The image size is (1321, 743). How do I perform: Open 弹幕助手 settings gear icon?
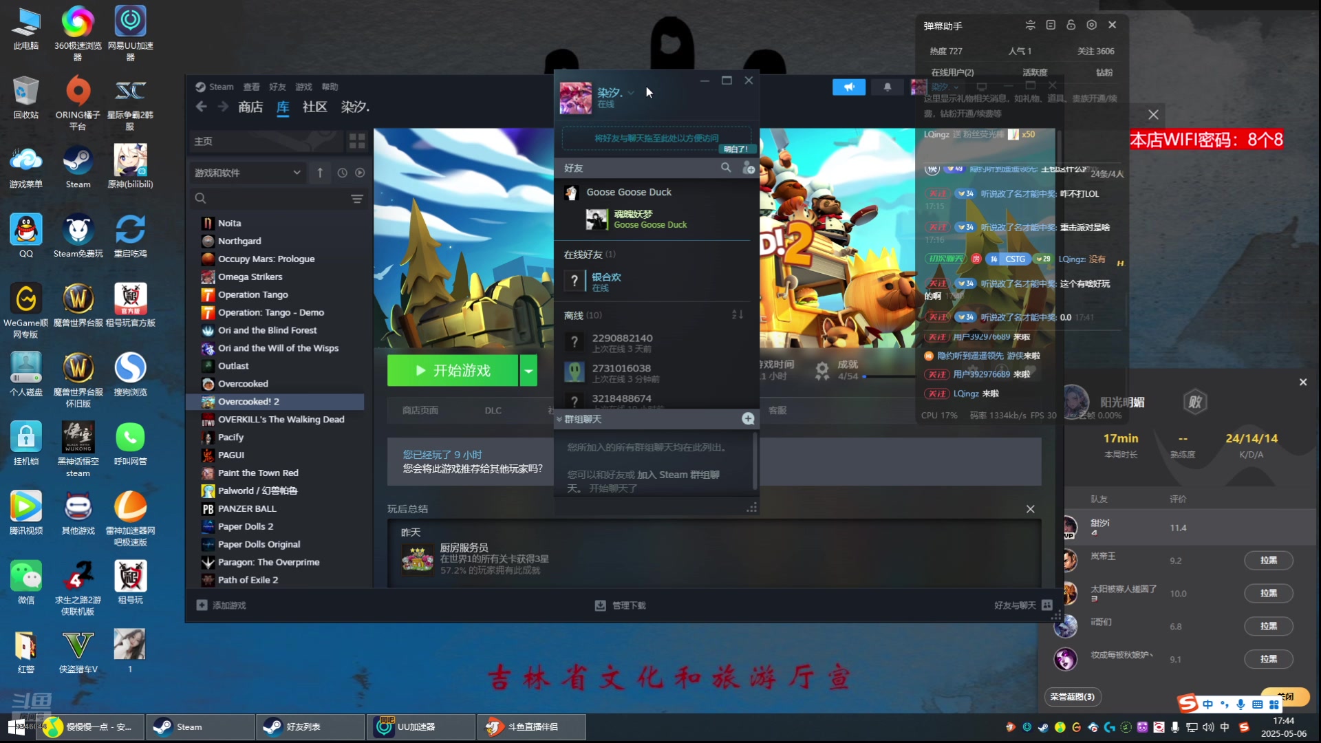pos(1091,25)
